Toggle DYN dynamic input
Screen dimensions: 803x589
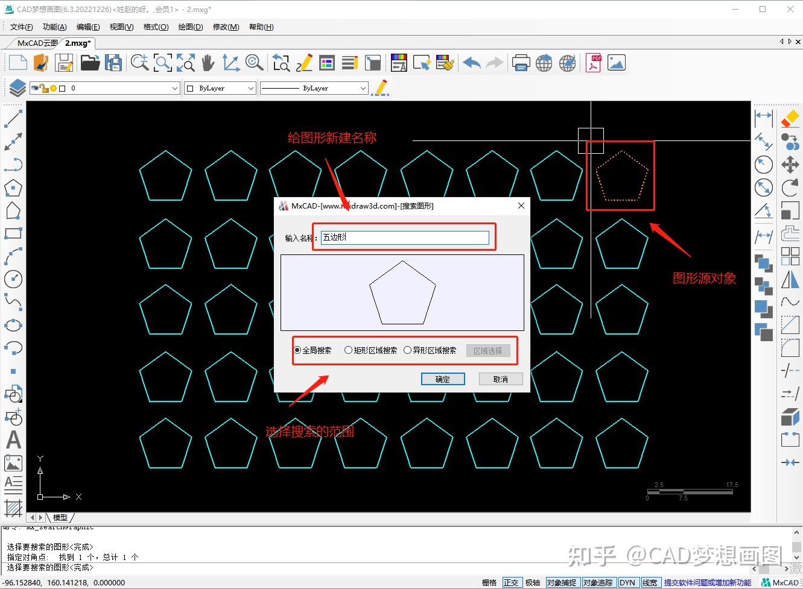pyautogui.click(x=627, y=582)
